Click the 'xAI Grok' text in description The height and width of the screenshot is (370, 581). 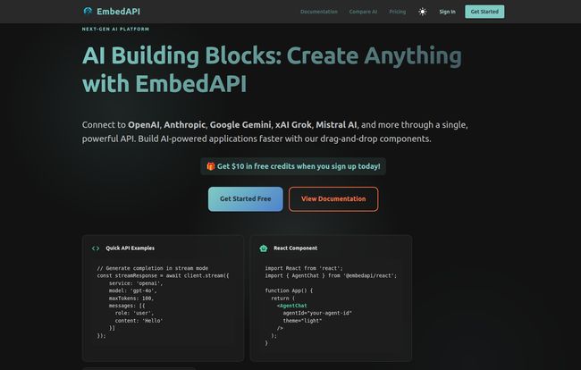(x=293, y=125)
